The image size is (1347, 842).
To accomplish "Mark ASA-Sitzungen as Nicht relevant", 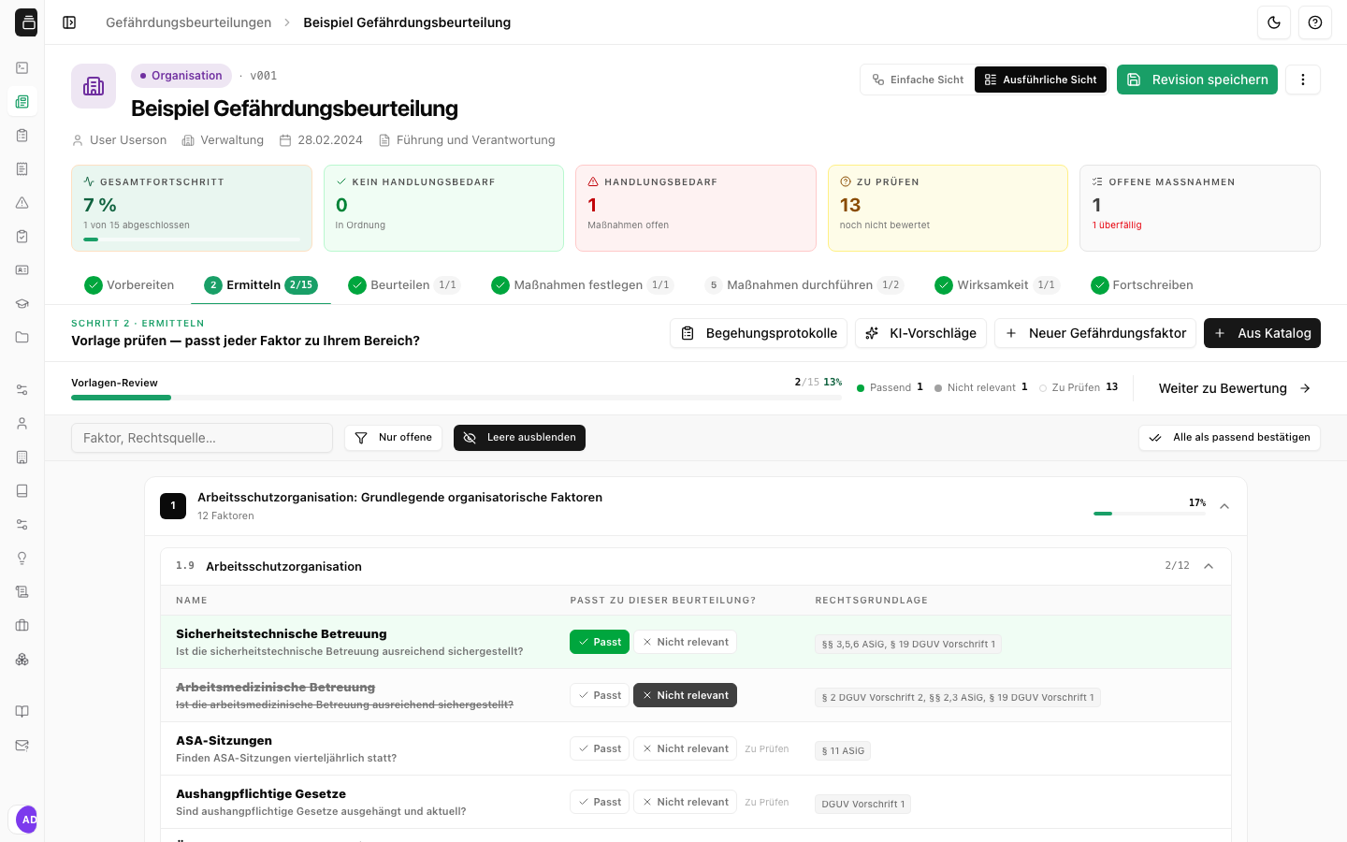I will coord(686,748).
